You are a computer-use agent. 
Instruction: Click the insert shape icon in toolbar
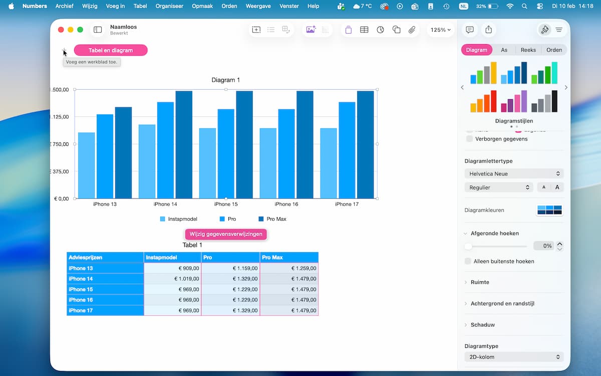[396, 30]
